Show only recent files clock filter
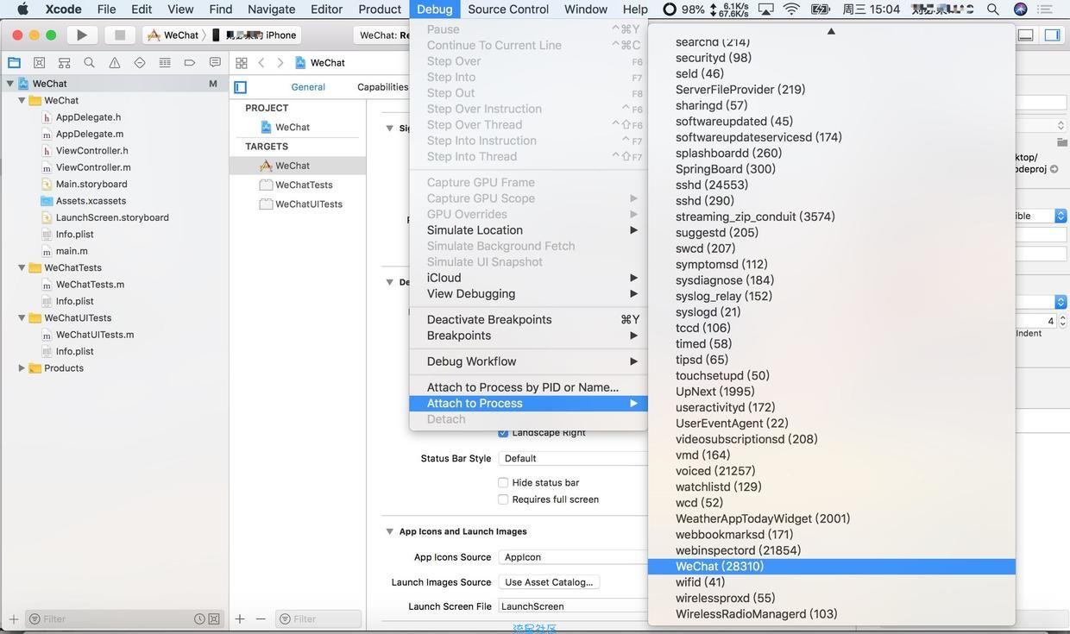 (199, 618)
